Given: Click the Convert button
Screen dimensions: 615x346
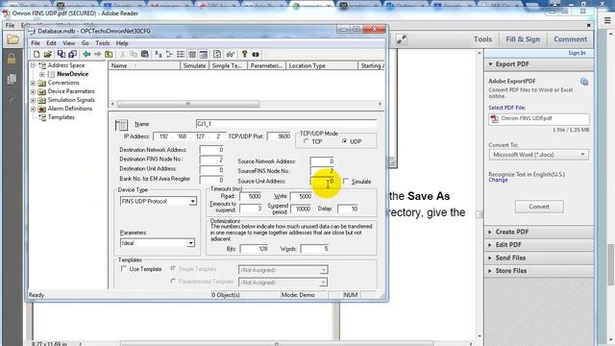Looking at the screenshot, I should pyautogui.click(x=539, y=207).
